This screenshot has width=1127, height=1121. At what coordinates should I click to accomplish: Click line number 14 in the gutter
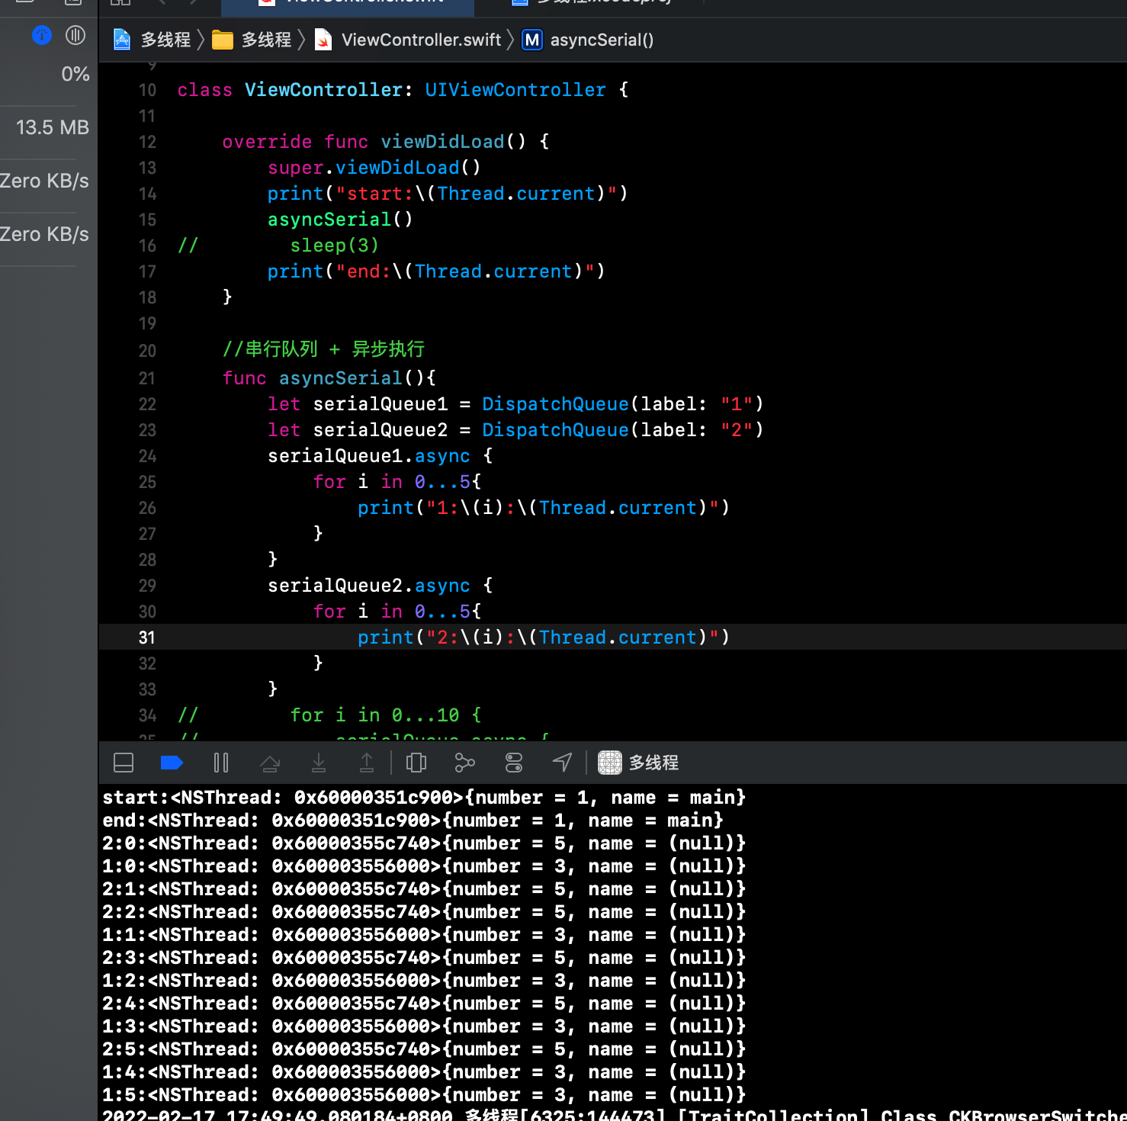pyautogui.click(x=147, y=194)
